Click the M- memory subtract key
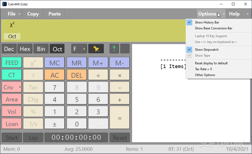Screen dimensions: 252x154 [x=119, y=63]
